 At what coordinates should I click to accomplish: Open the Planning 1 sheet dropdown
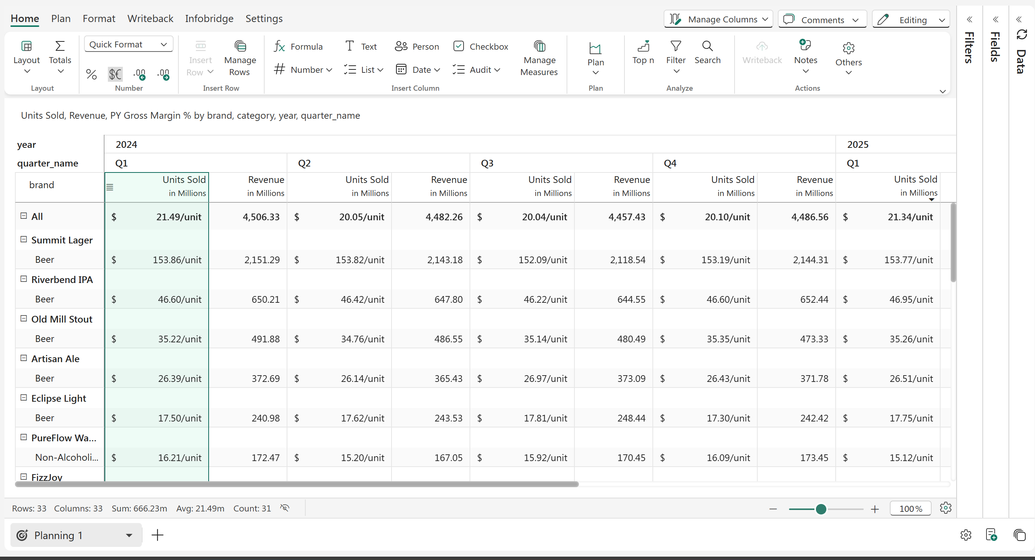pos(129,535)
